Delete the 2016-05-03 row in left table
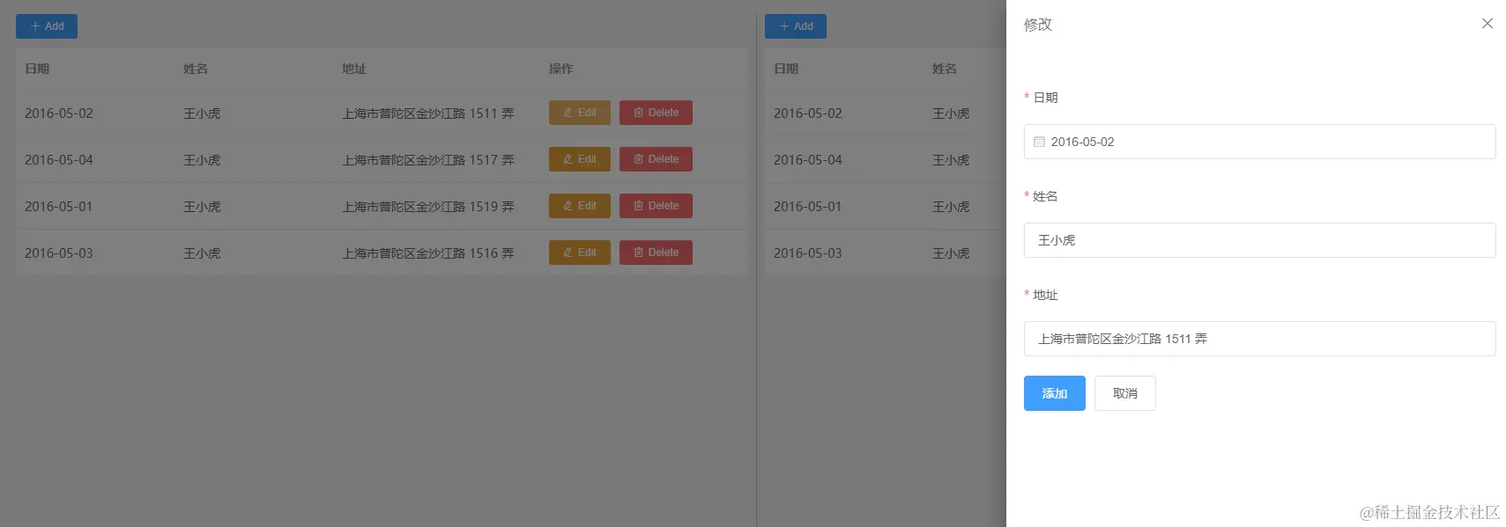 pos(656,253)
